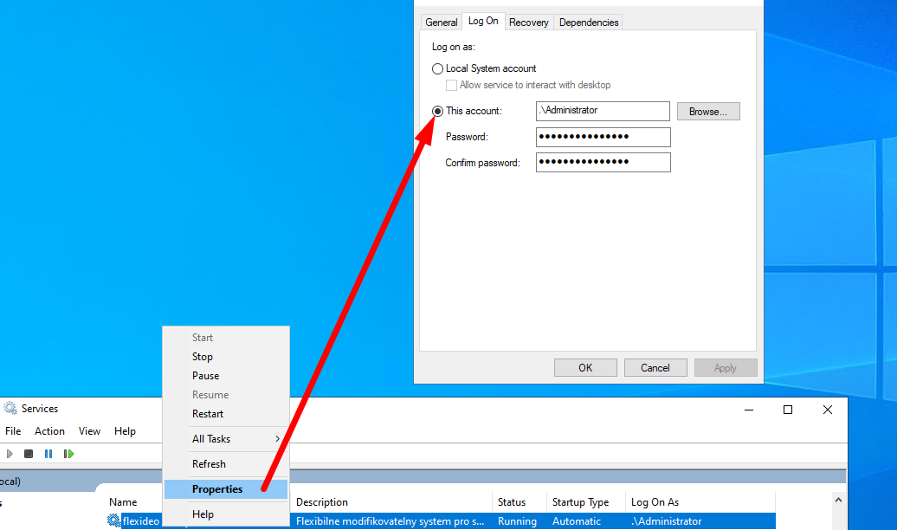The width and height of the screenshot is (897, 530).
Task: Click the Confirm password field
Action: point(603,163)
